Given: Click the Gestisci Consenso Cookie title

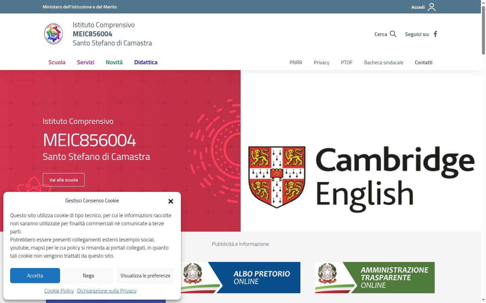Looking at the screenshot, I should coord(92,201).
